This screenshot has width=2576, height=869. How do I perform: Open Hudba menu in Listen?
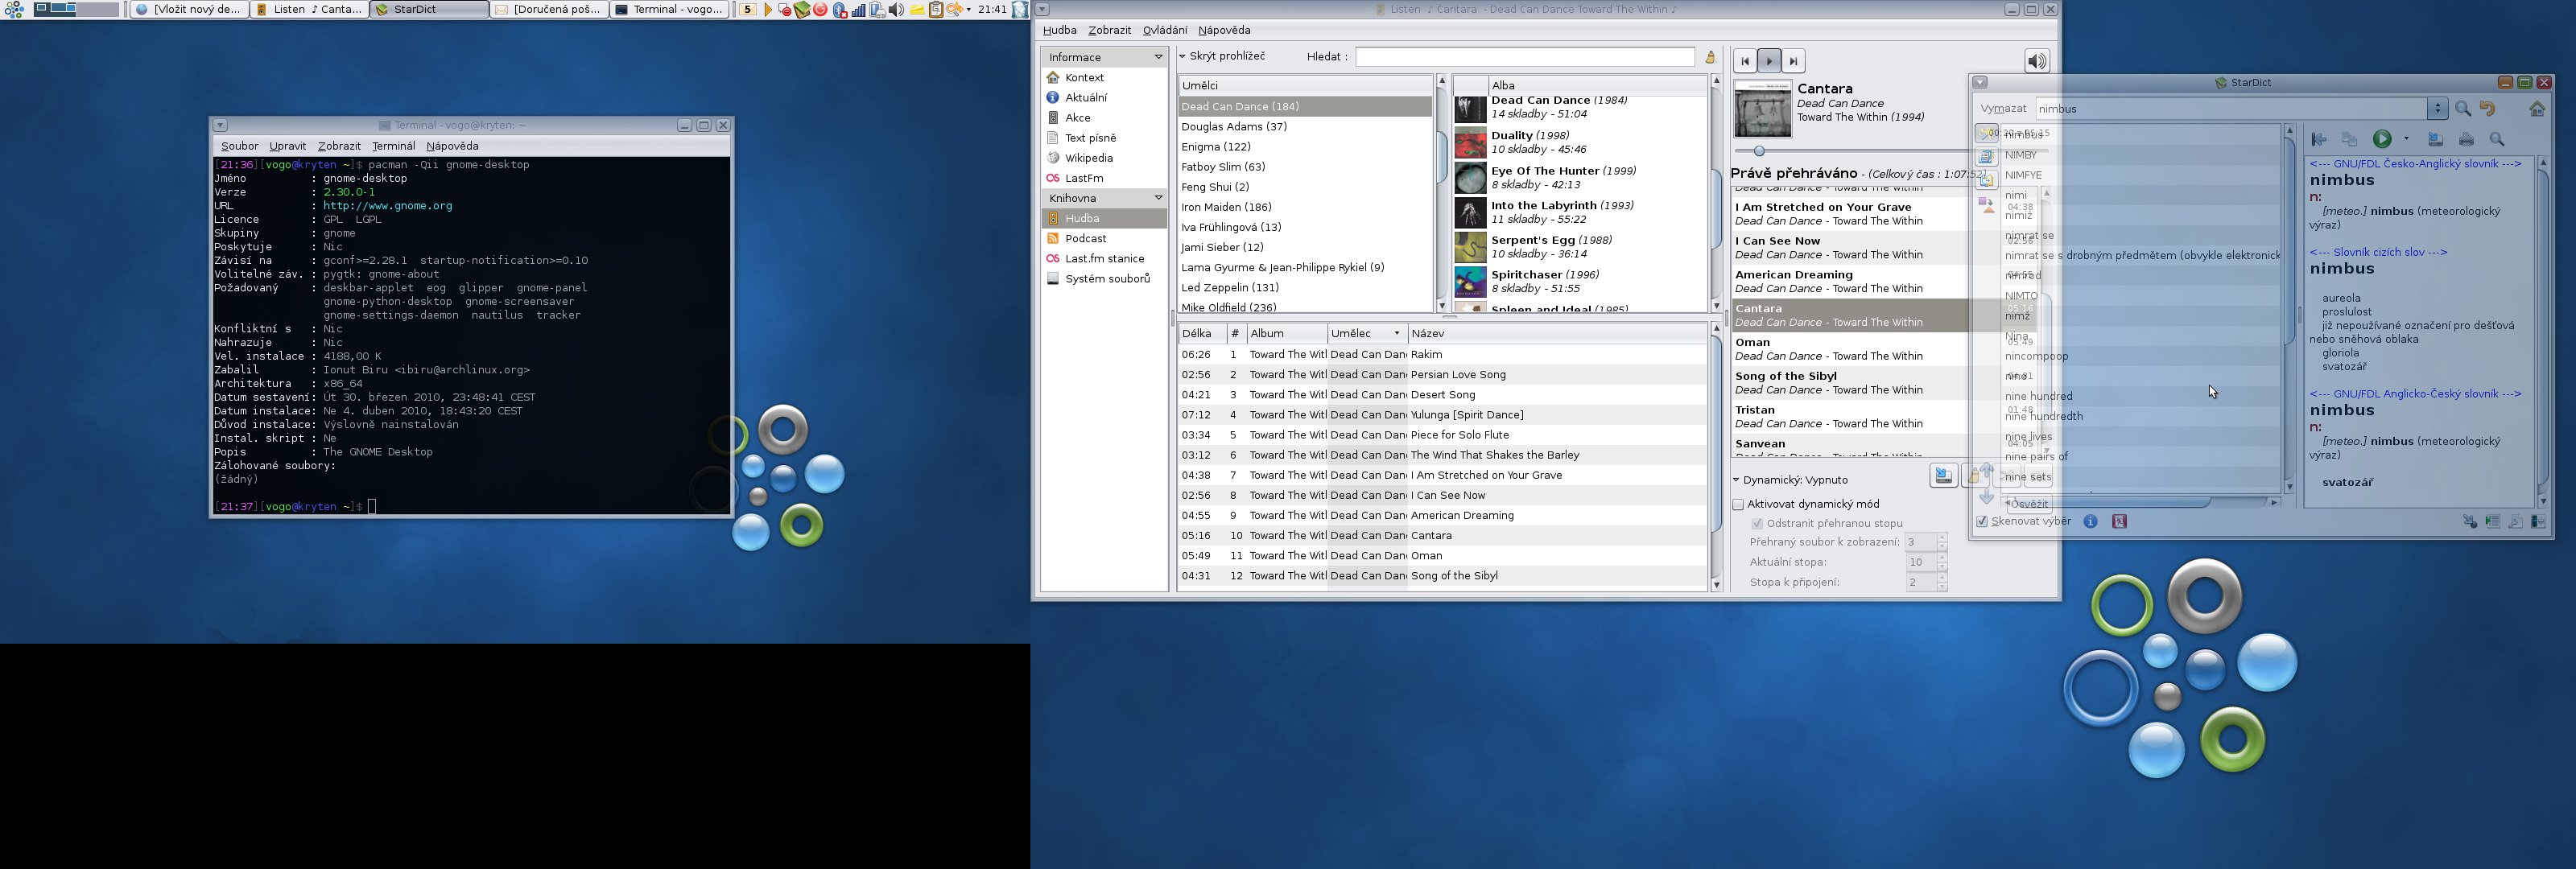[1059, 30]
